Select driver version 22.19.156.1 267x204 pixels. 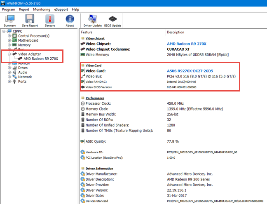[177, 190]
